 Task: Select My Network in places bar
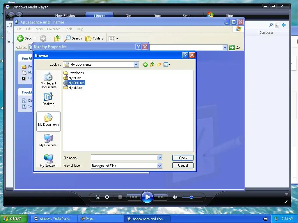(48, 161)
